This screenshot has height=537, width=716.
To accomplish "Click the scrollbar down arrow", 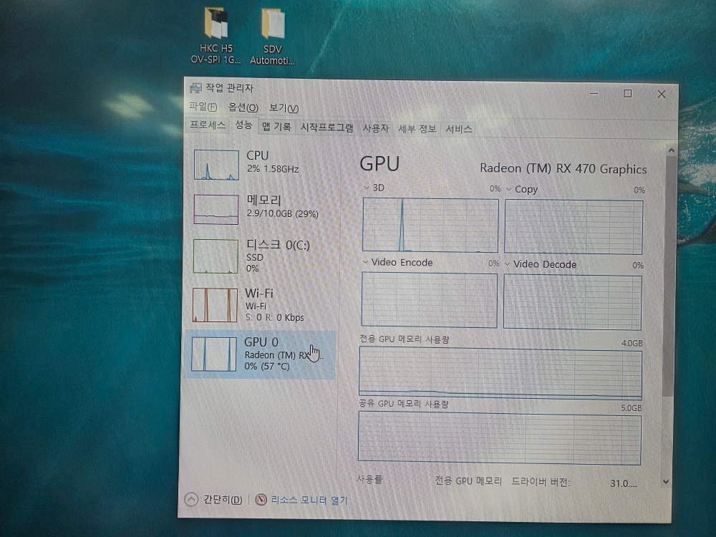I will (x=666, y=481).
